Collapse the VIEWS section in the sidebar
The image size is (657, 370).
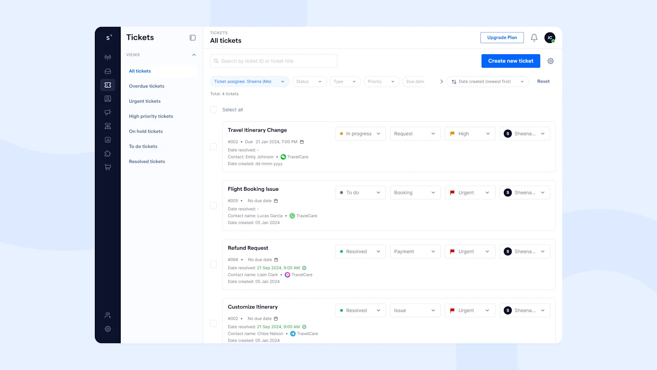click(x=193, y=54)
